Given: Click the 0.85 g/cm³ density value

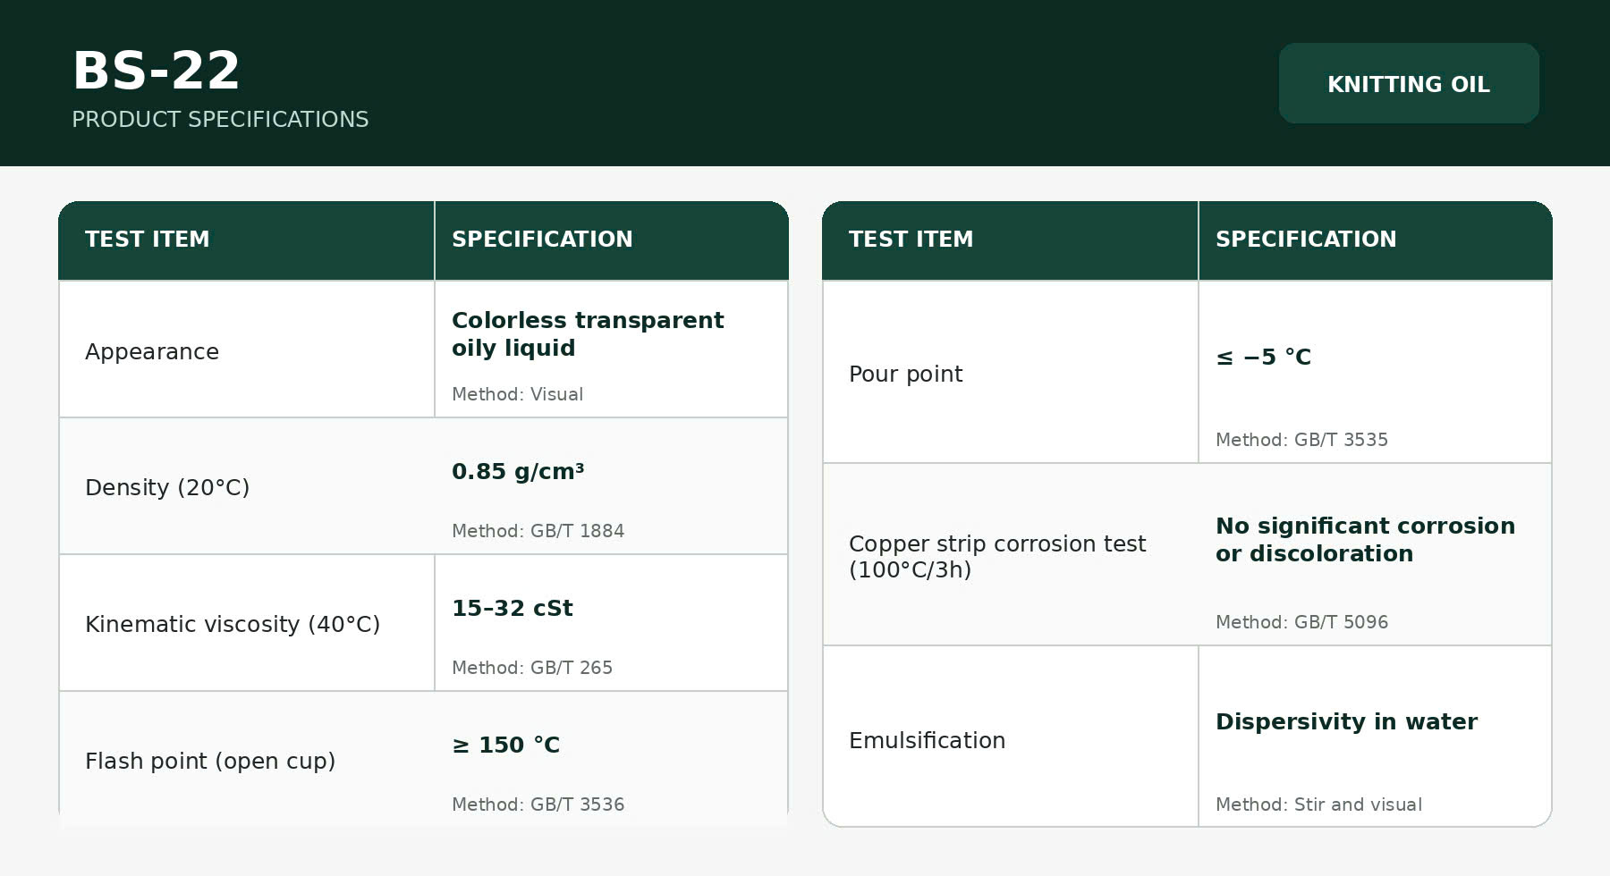Looking at the screenshot, I should 518,471.
